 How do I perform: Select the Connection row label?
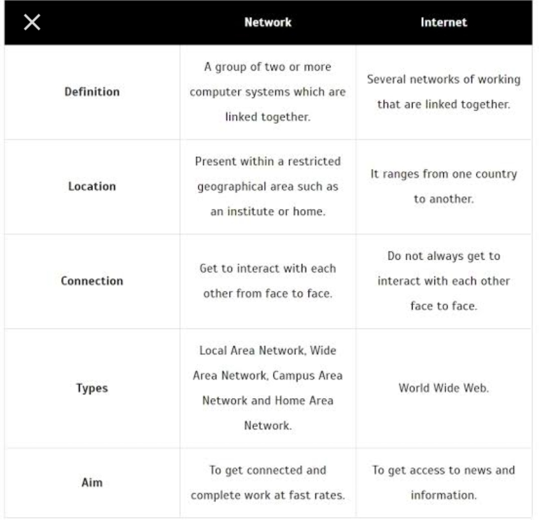[x=92, y=281]
